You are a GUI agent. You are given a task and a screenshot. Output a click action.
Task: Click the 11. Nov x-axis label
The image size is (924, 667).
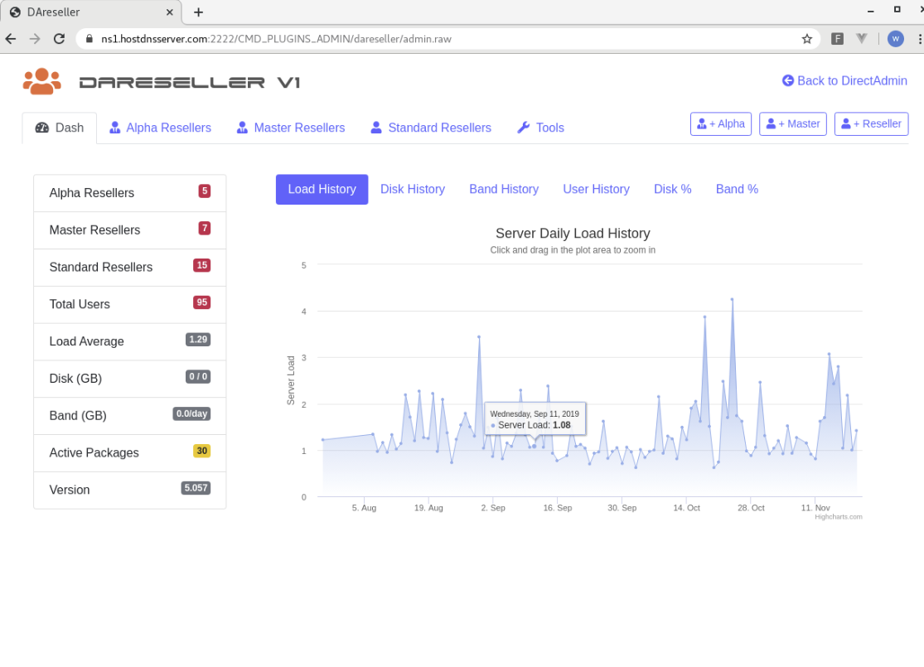pyautogui.click(x=815, y=508)
